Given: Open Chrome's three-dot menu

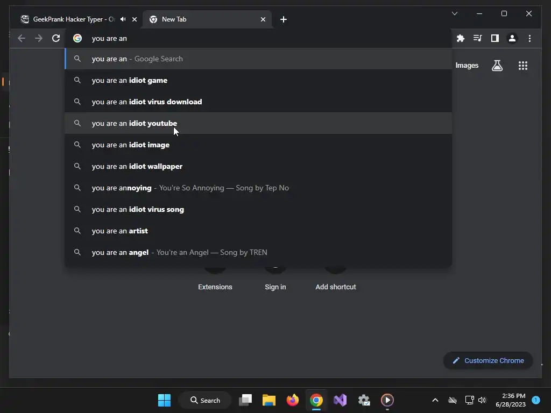Looking at the screenshot, I should [x=529, y=38].
